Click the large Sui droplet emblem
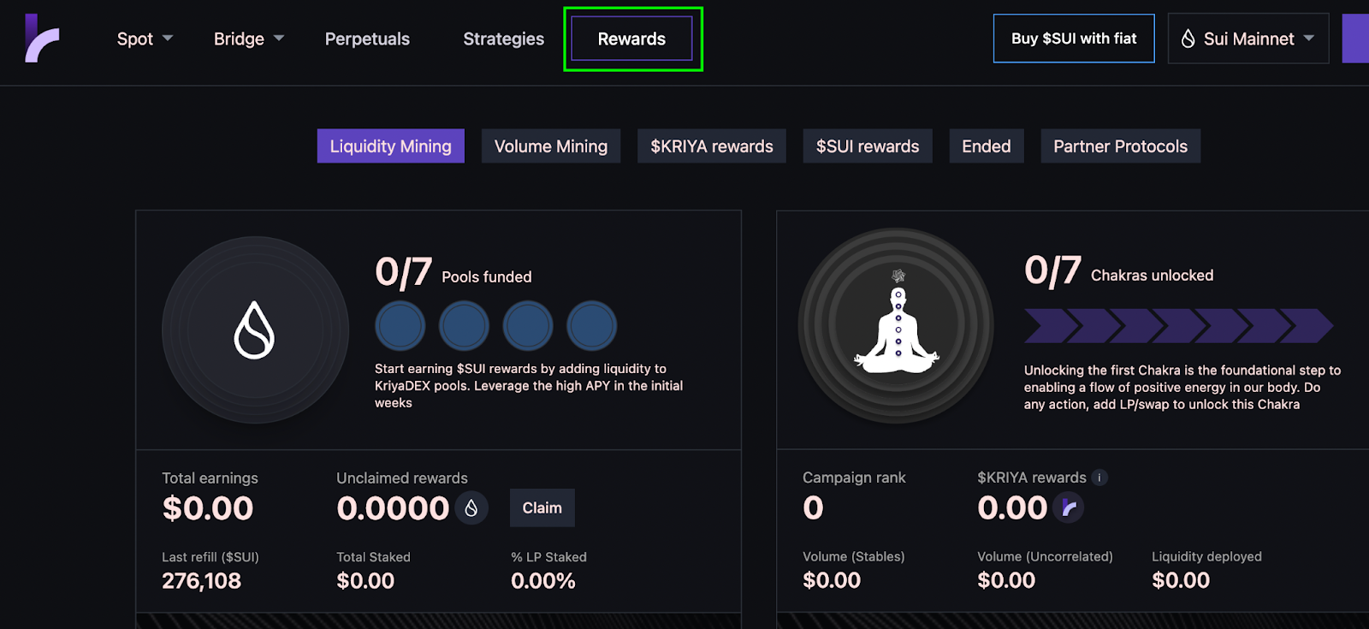 [x=255, y=329]
